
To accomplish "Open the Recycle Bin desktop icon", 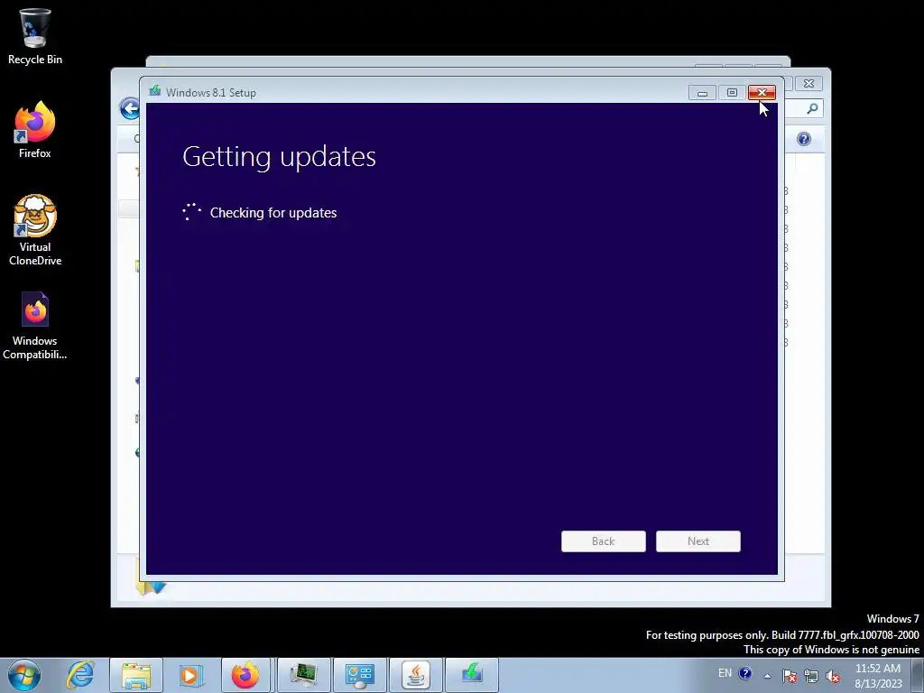I will [35, 36].
